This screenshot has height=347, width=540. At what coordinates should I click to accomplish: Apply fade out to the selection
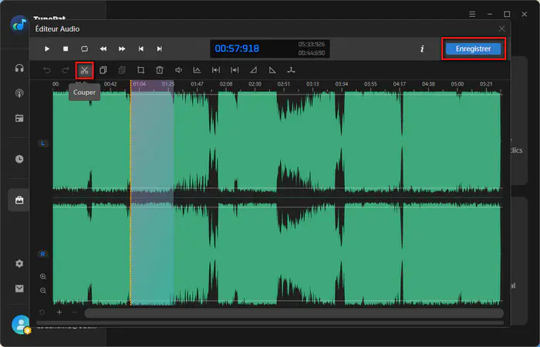272,70
